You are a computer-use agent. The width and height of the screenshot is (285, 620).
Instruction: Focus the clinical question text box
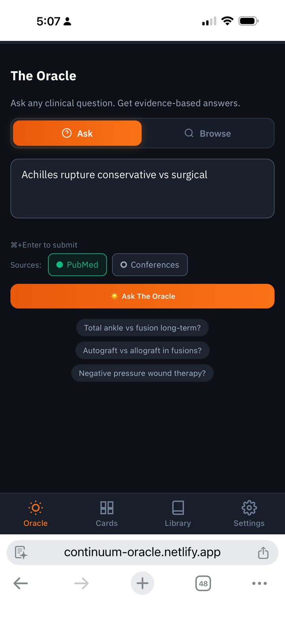(x=142, y=188)
